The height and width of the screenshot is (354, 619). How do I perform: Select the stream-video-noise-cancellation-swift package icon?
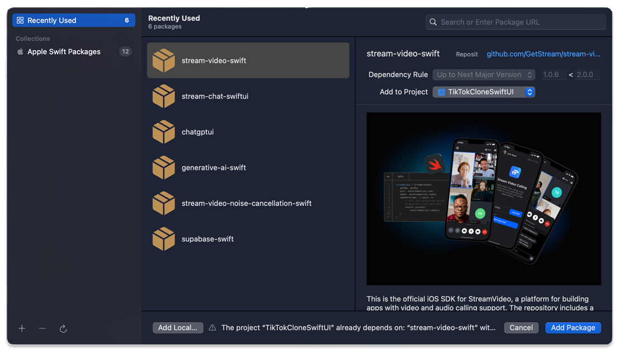pos(163,203)
